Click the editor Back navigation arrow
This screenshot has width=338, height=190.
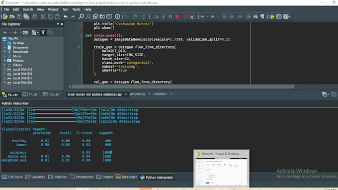tap(202, 16)
